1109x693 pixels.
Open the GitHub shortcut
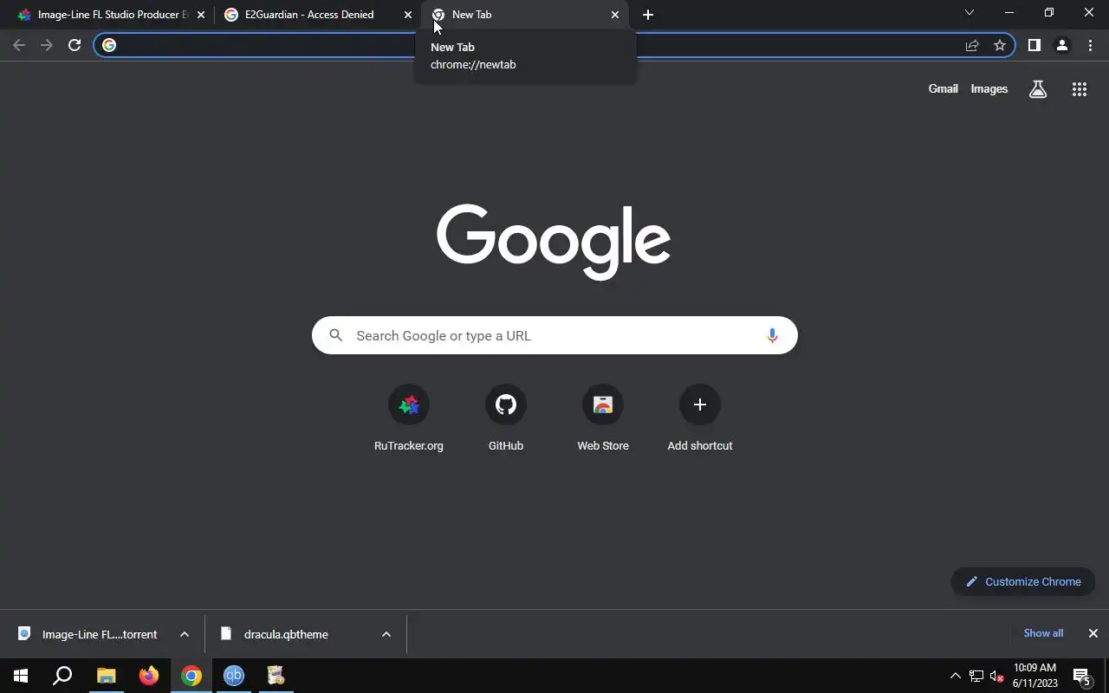tap(506, 419)
